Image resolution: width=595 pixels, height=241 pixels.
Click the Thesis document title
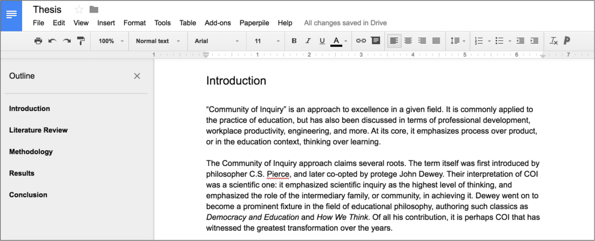tap(47, 10)
